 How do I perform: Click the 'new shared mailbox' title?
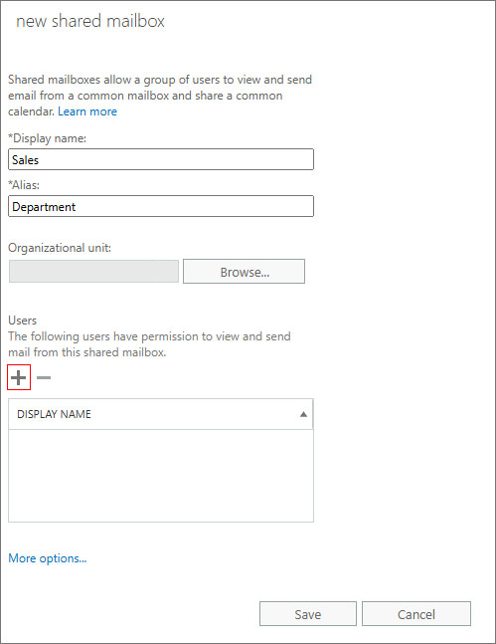90,21
